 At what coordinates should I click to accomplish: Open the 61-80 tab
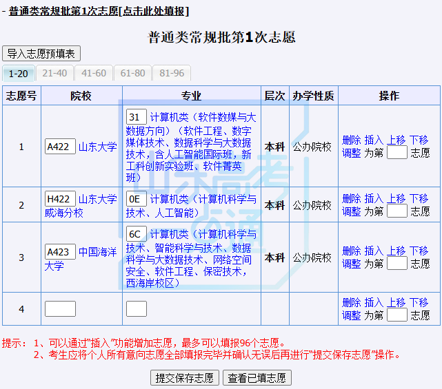(x=133, y=73)
